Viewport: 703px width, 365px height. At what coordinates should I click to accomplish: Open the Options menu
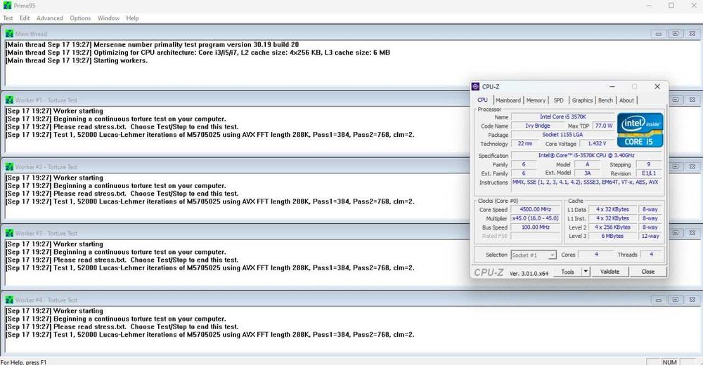pos(80,18)
